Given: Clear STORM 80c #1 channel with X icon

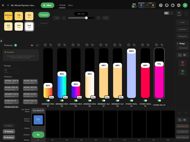Looking at the screenshot, I should click(x=157, y=45).
